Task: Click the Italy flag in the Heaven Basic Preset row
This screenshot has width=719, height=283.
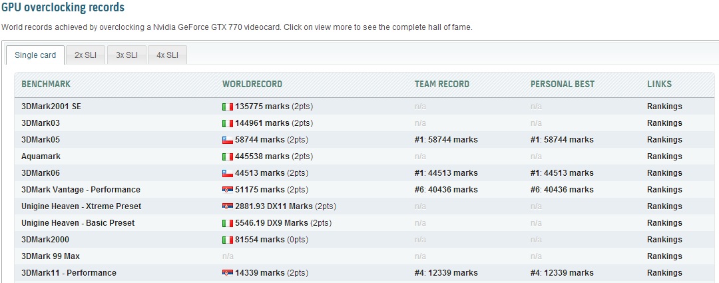Action: point(228,223)
